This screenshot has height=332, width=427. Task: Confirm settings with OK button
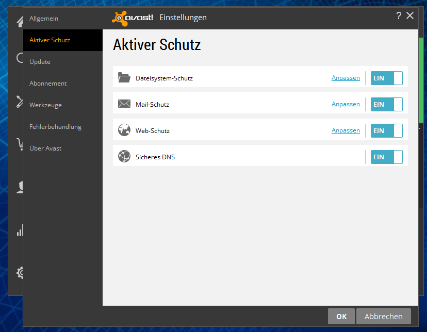click(x=341, y=316)
